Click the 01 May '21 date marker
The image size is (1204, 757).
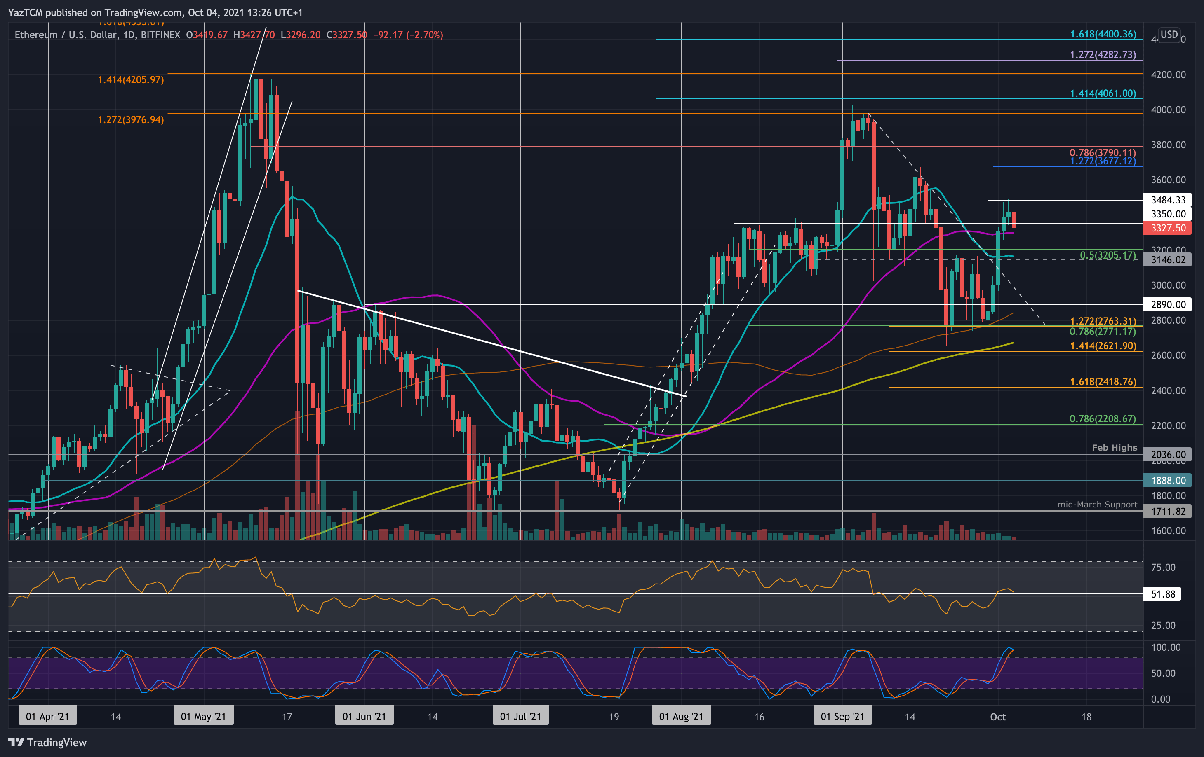click(x=204, y=716)
